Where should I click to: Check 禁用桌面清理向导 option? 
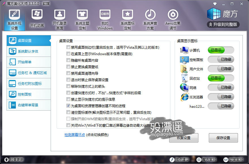pos(68,73)
